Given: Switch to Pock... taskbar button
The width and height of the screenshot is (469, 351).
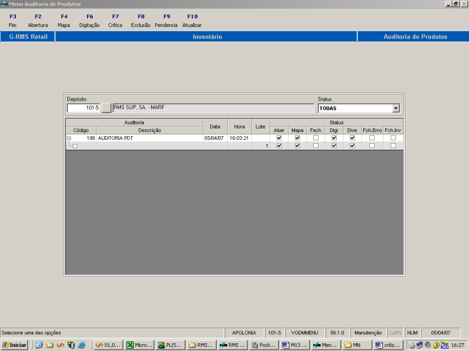Looking at the screenshot, I should (x=264, y=345).
